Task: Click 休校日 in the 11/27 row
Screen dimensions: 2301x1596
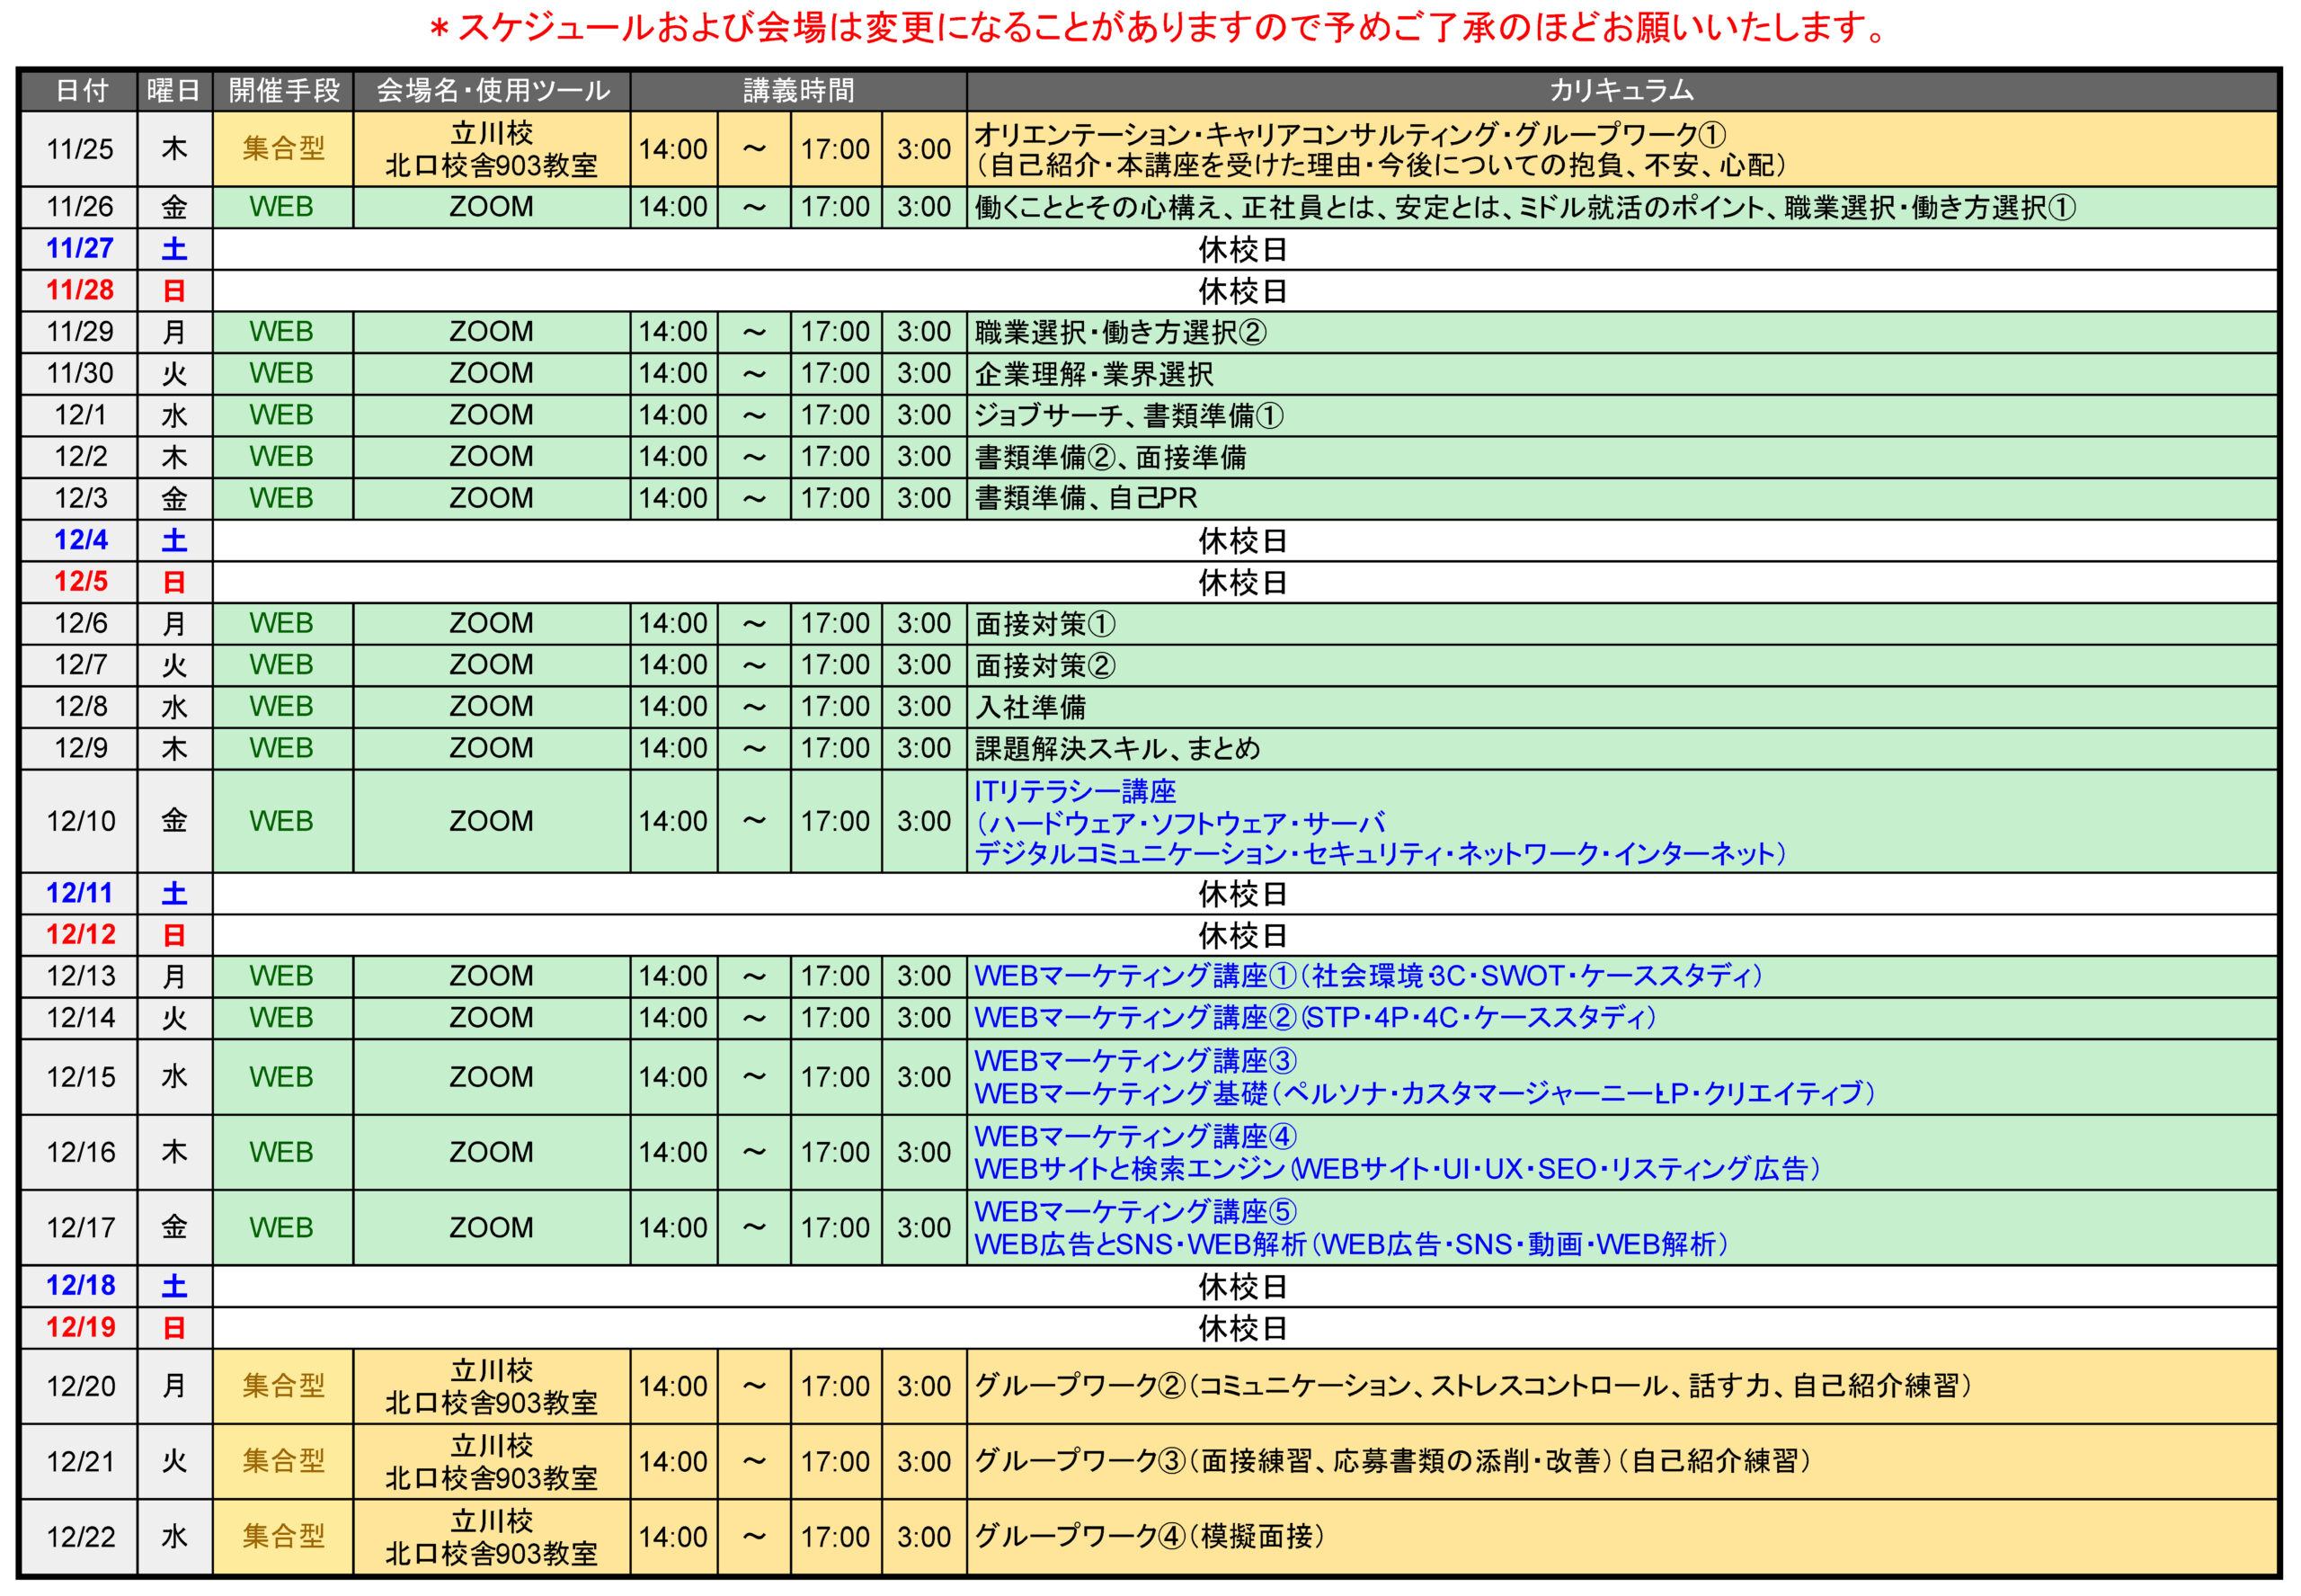Action: tap(1242, 250)
